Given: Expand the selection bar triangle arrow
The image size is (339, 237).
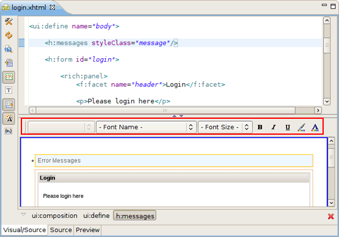Looking at the screenshot, I should [23, 215].
